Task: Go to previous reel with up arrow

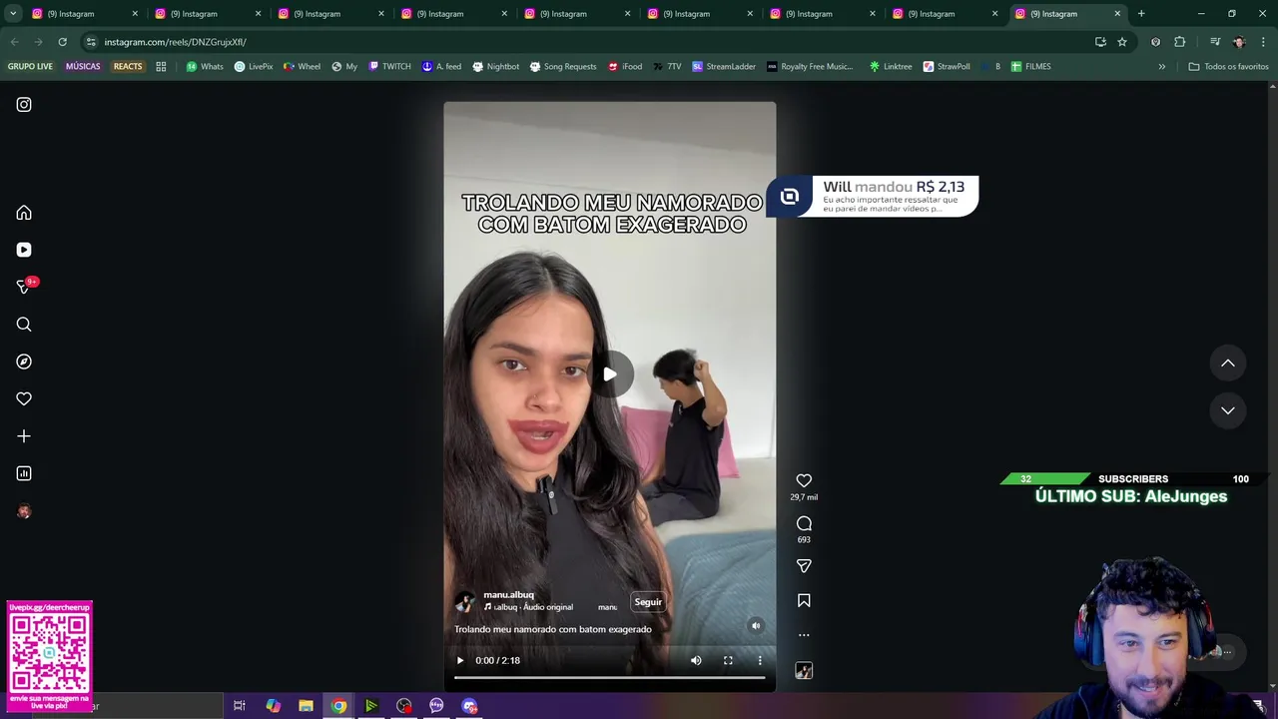Action: [x=1228, y=363]
